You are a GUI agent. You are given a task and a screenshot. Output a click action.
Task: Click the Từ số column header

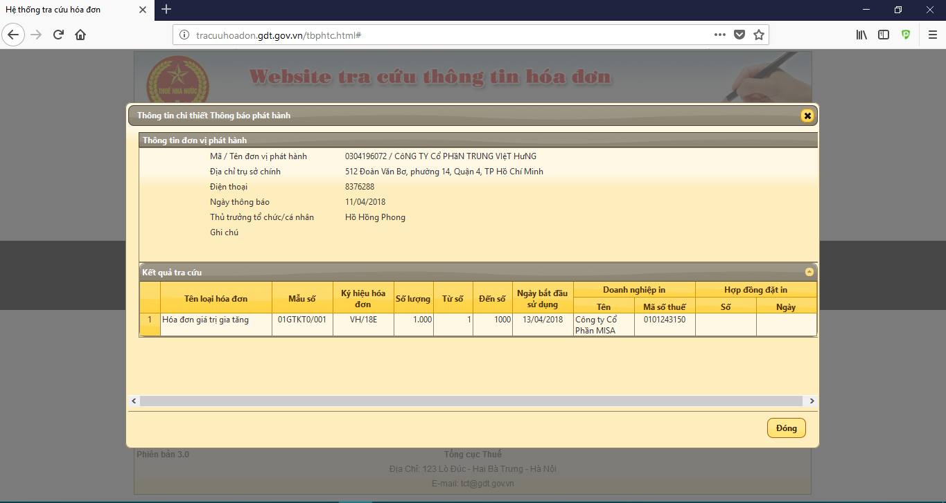coord(453,299)
